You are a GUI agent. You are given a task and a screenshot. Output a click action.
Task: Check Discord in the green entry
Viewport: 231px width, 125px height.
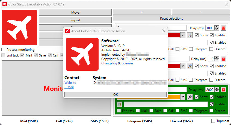211,111
